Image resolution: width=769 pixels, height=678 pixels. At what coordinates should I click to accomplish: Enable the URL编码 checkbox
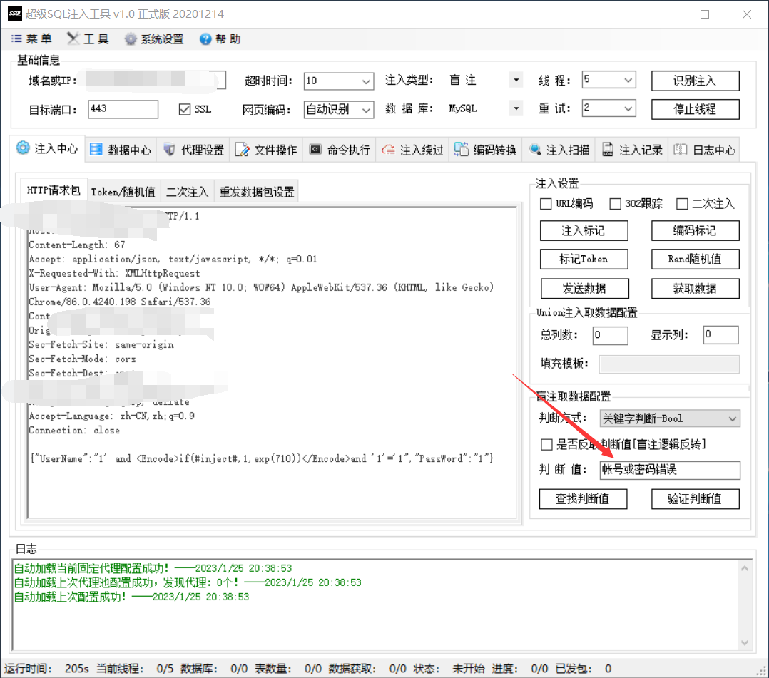[x=545, y=204]
